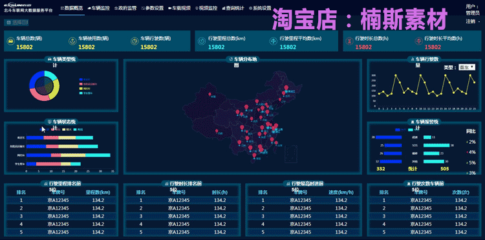Select the first row in 行驶时长排名 table
This screenshot has width=485, height=240.
pos(181,200)
